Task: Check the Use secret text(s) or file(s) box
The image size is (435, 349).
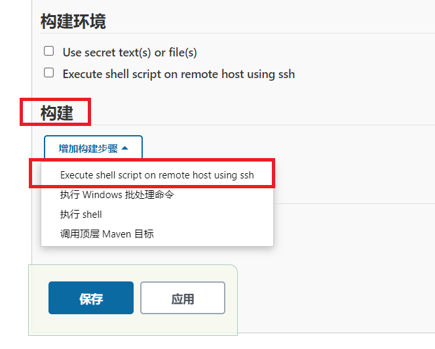Action: (x=49, y=51)
